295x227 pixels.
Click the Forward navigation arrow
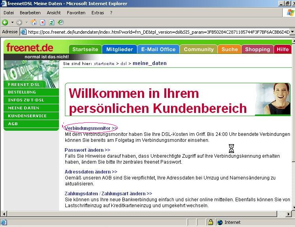19,23
